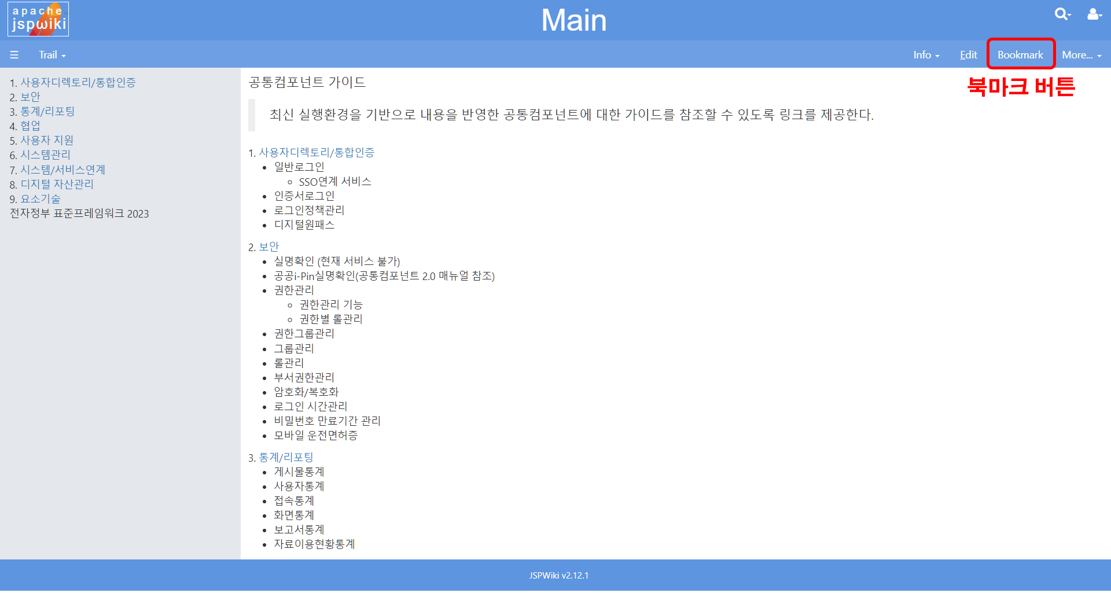Open sidebar link 시스템관리
The image size is (1111, 593).
click(x=45, y=154)
